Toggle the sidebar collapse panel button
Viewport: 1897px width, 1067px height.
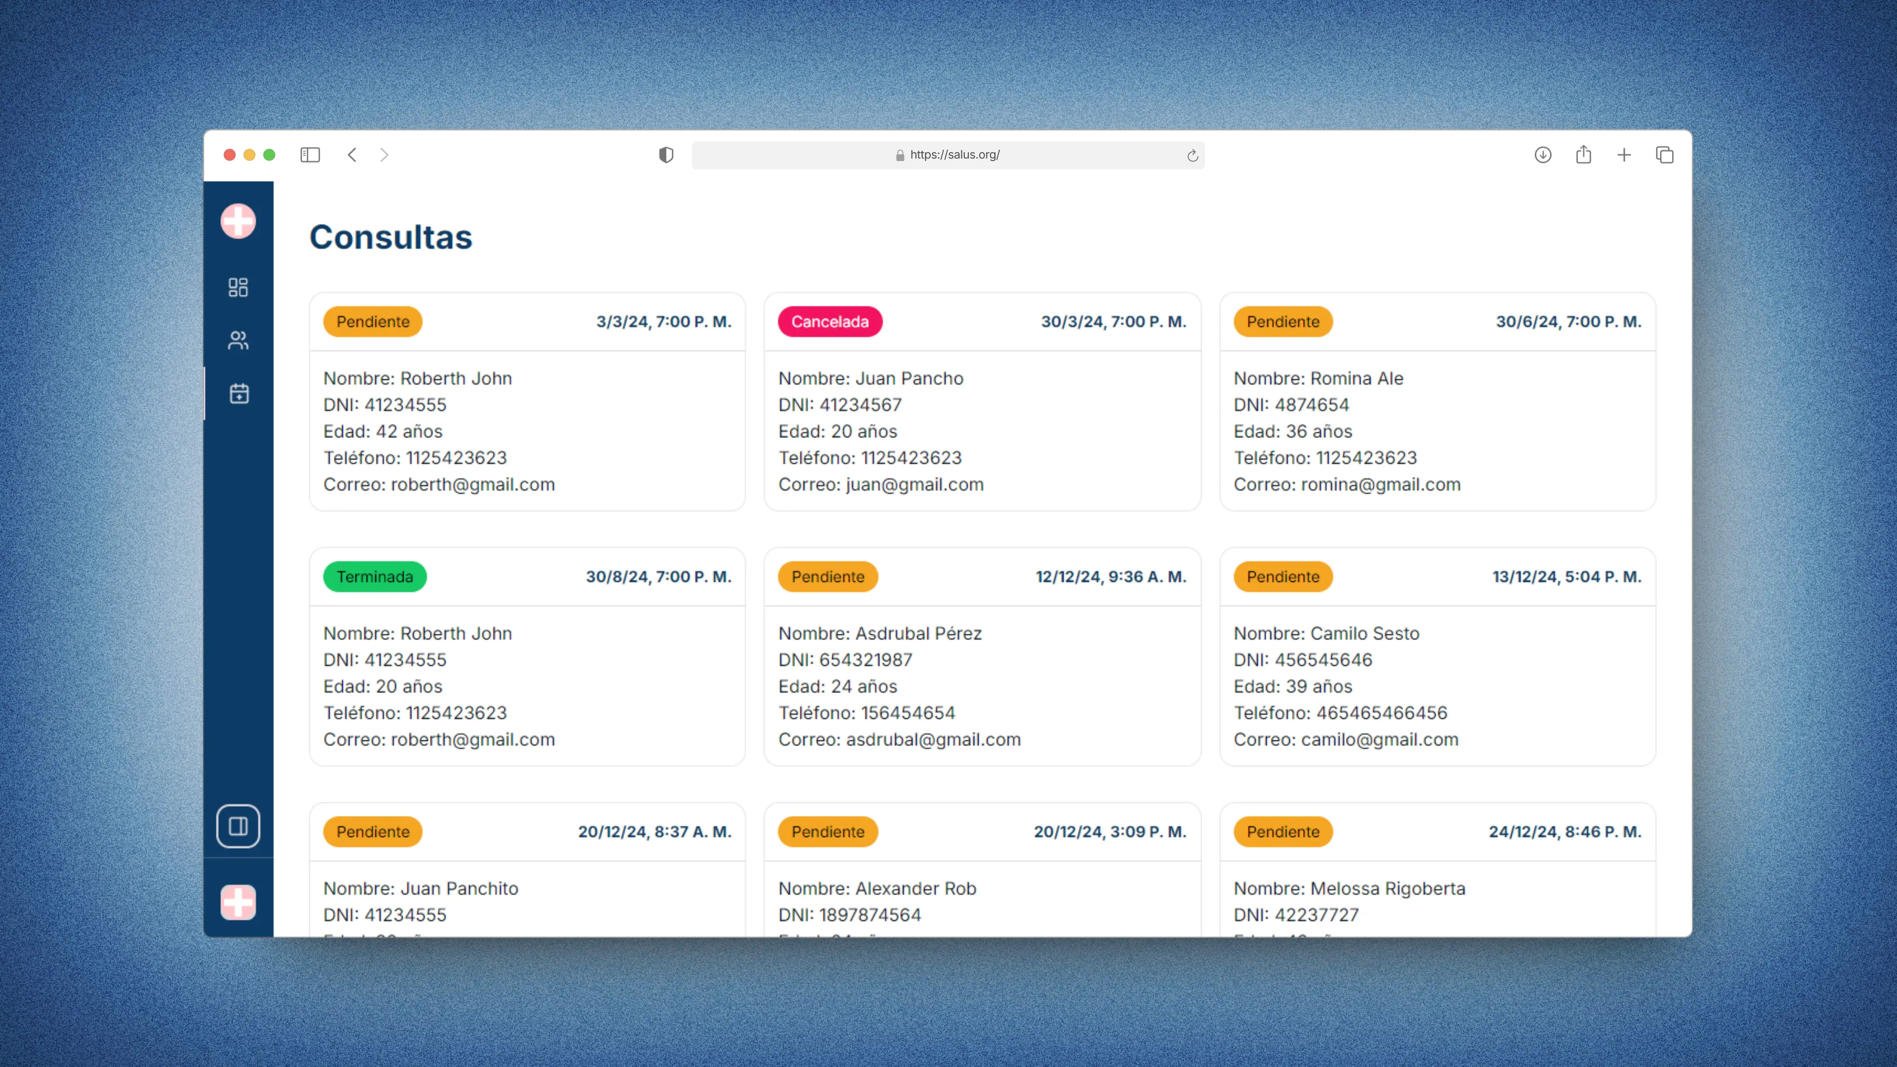[238, 826]
